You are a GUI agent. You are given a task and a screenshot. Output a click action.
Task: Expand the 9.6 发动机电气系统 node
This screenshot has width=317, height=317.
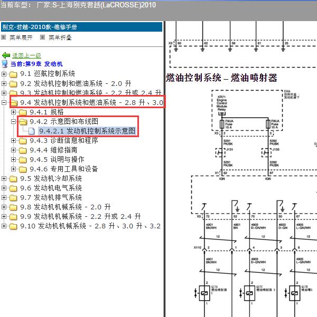[x=4, y=188]
